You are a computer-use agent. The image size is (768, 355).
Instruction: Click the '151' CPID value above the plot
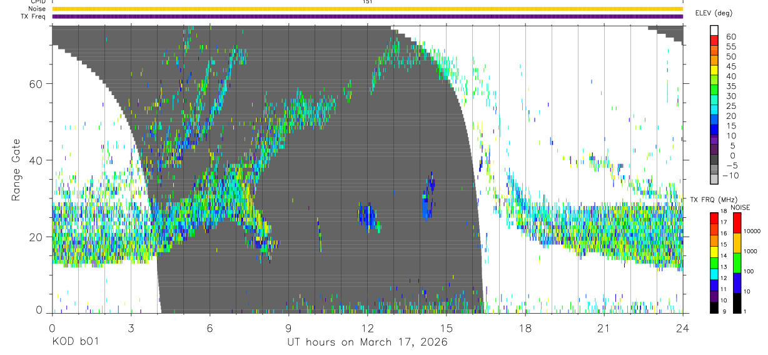coord(367,2)
